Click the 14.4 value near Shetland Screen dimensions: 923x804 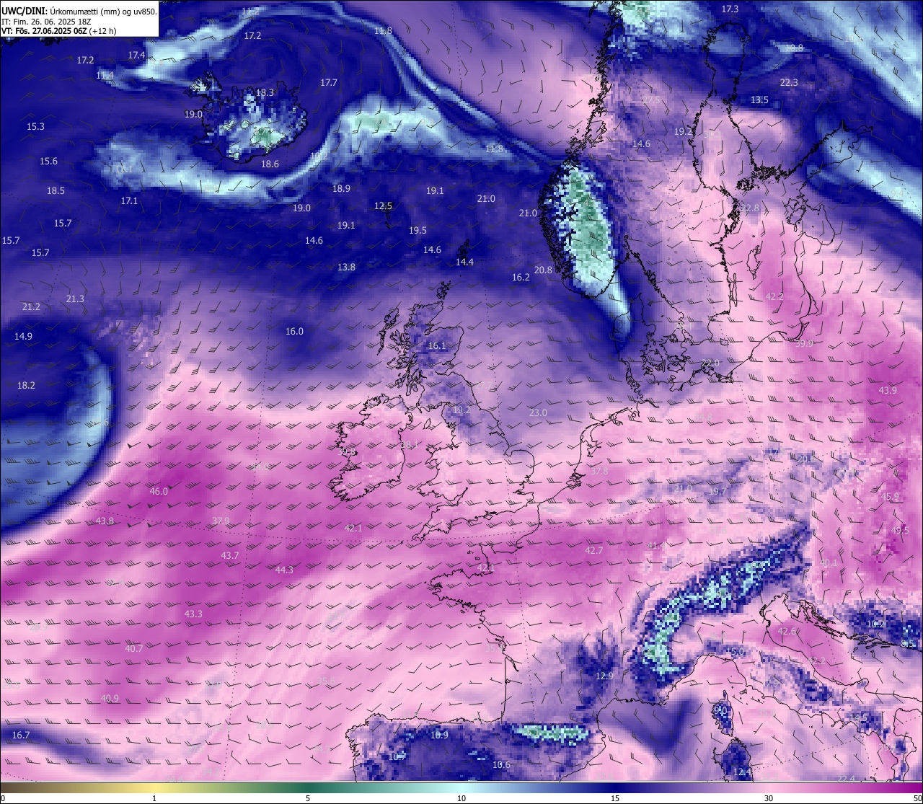[x=464, y=262]
